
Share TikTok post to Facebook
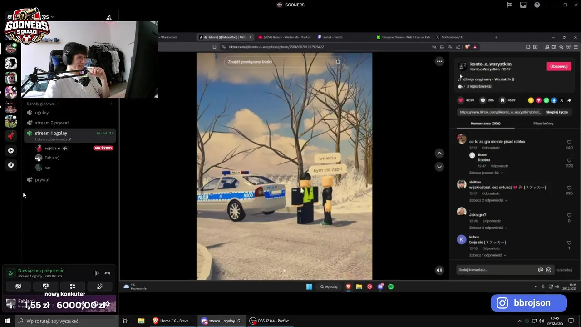[x=554, y=100]
